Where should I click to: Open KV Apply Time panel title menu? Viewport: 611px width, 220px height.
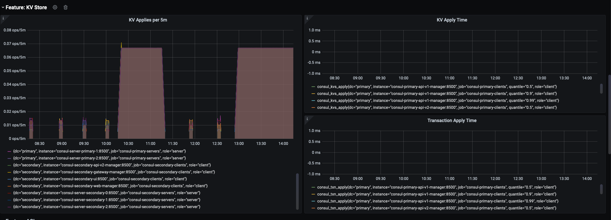(452, 20)
